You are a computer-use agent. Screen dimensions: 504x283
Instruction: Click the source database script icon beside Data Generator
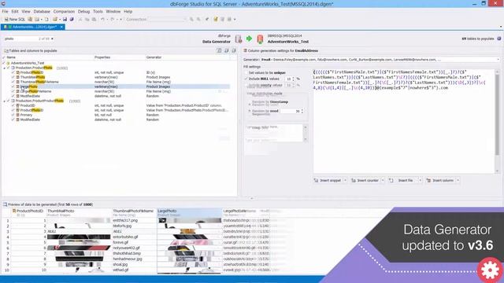tap(238, 39)
